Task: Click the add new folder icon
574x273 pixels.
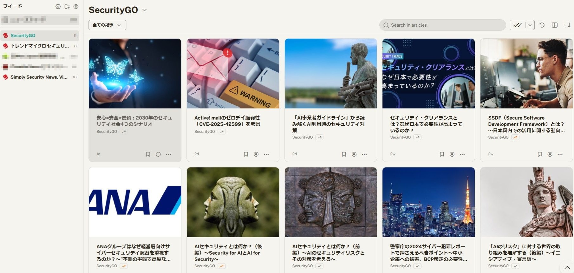Action: 67,7
